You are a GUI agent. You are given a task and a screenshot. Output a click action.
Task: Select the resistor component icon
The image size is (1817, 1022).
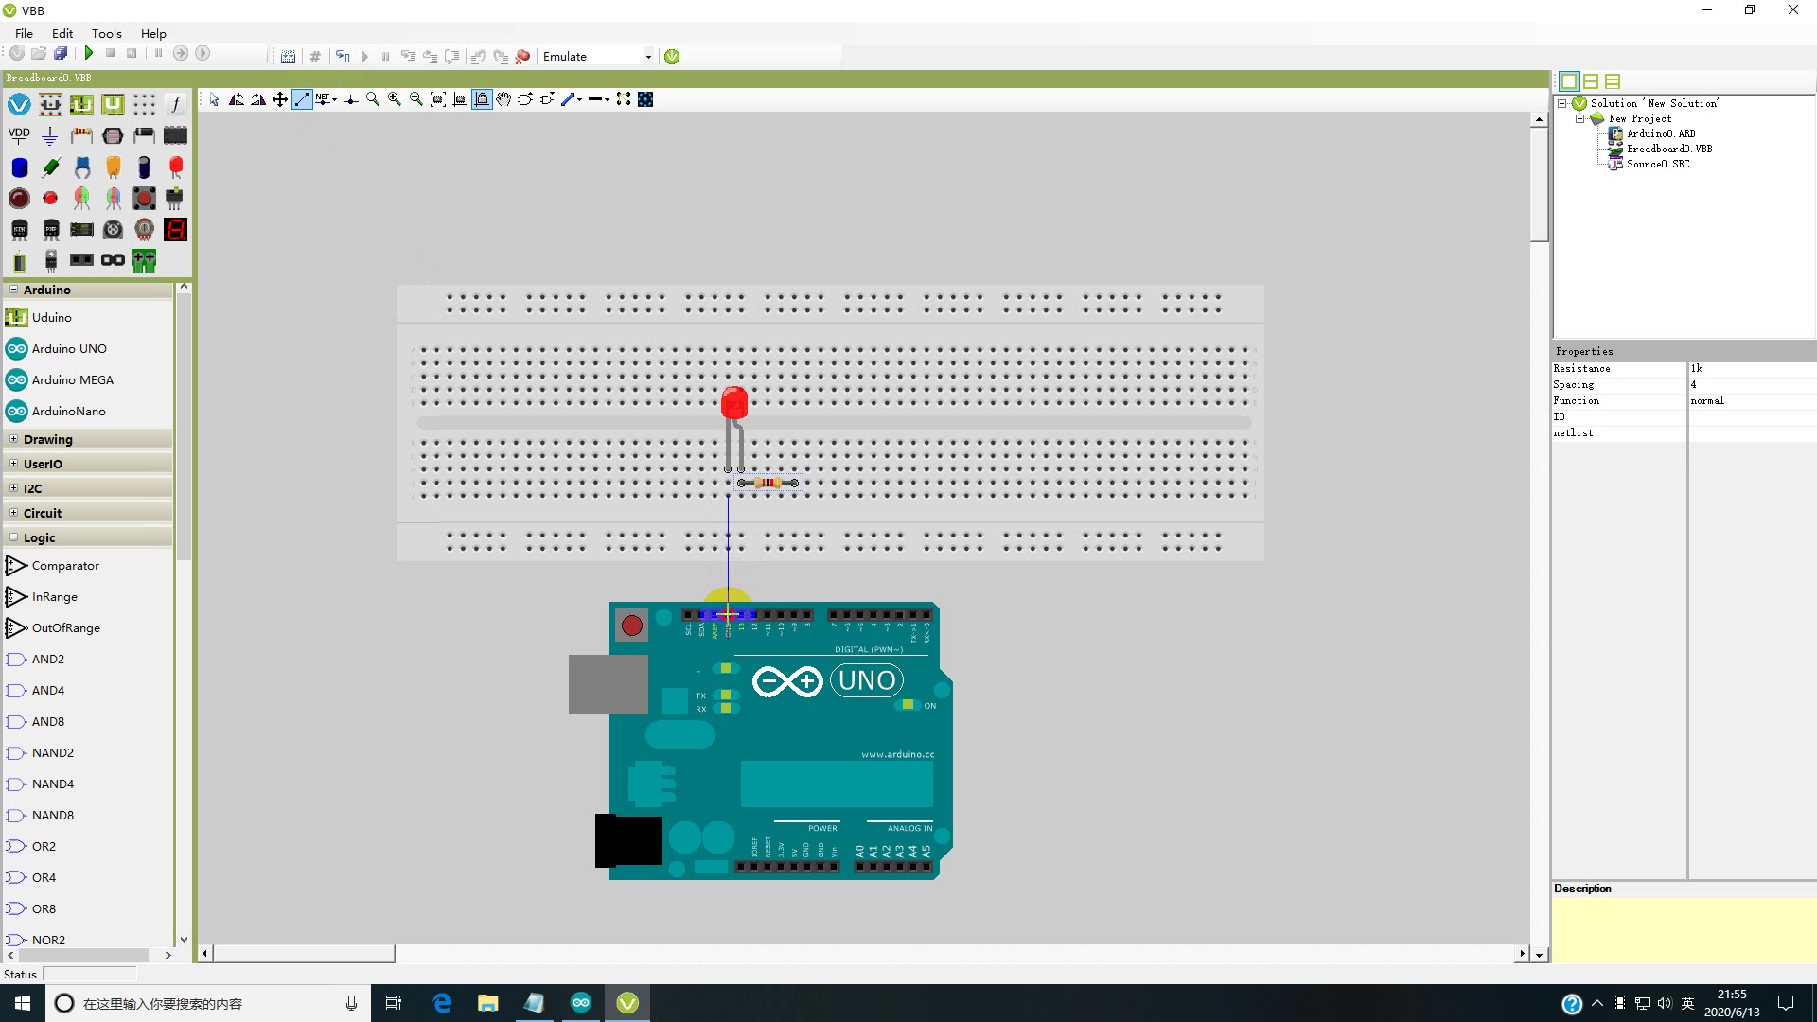pos(81,135)
